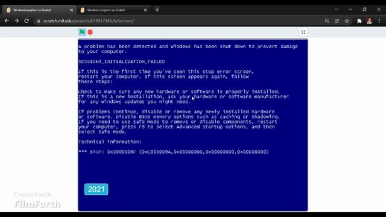This screenshot has height=217, width=386.
Task: Open the zoom magnifier in address bar
Action: [327, 21]
